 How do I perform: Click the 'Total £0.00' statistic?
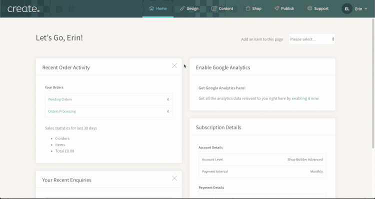point(64,151)
